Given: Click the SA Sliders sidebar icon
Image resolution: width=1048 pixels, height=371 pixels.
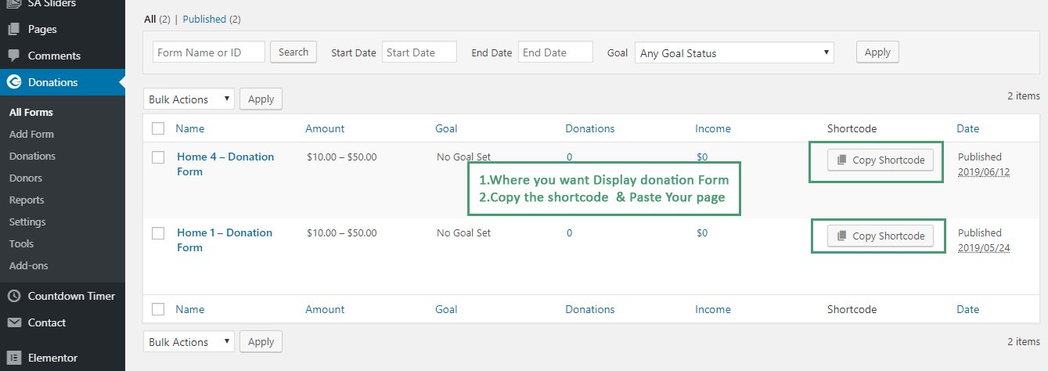Looking at the screenshot, I should click(x=13, y=4).
